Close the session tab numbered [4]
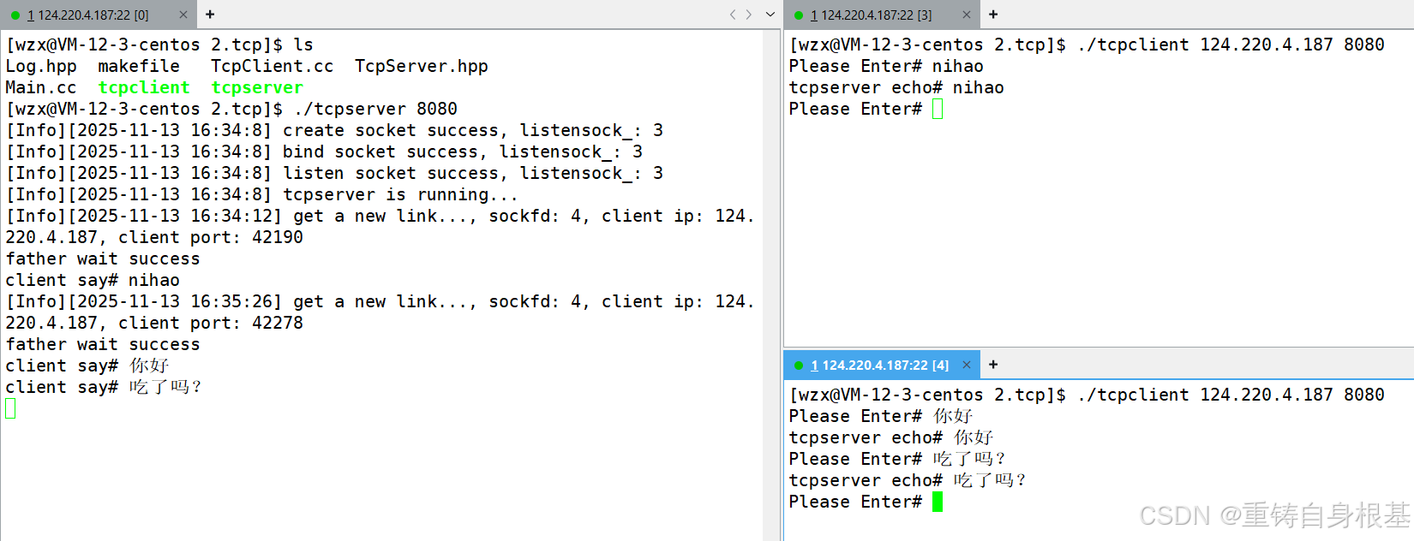This screenshot has height=541, width=1414. coord(967,365)
